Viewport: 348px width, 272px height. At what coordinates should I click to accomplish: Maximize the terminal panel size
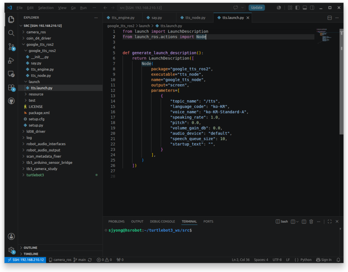click(330, 222)
